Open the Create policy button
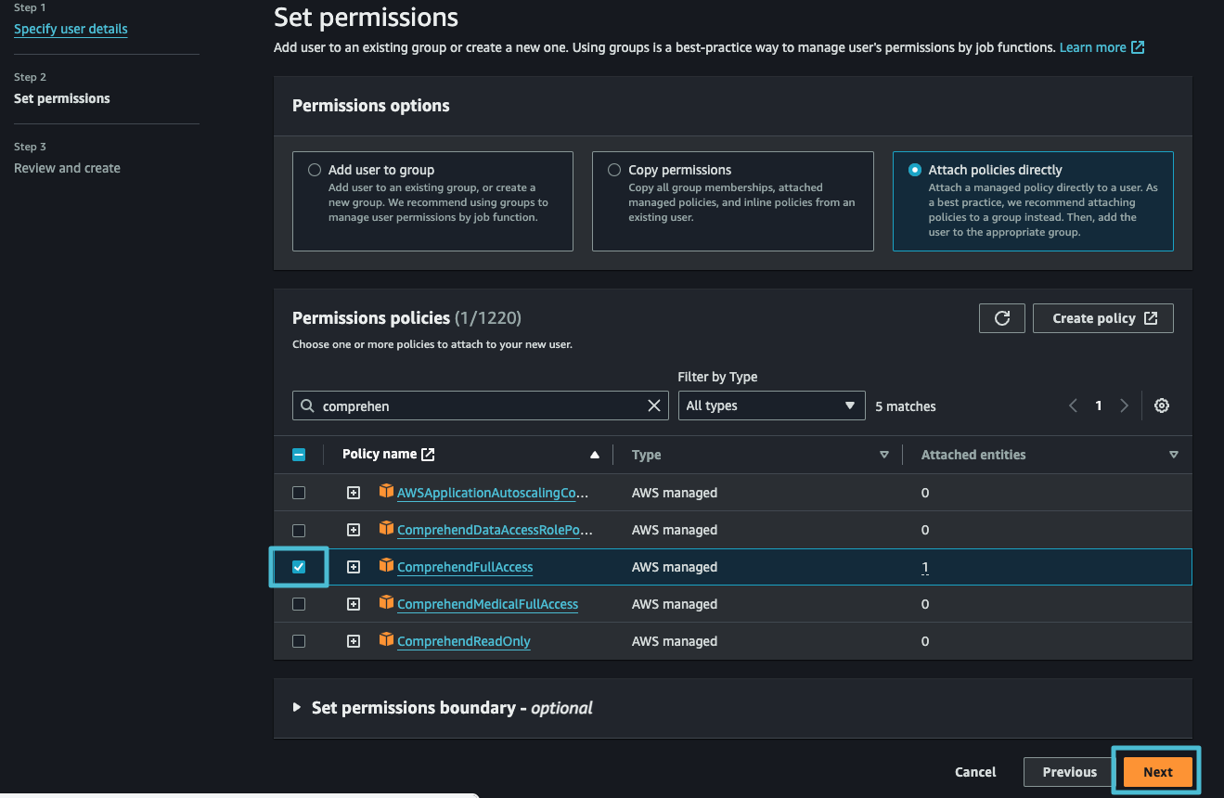Screen dimensions: 1224x798 1102,318
